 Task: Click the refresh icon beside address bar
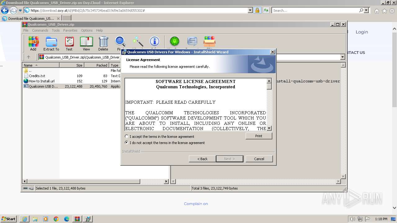[x=266, y=10]
